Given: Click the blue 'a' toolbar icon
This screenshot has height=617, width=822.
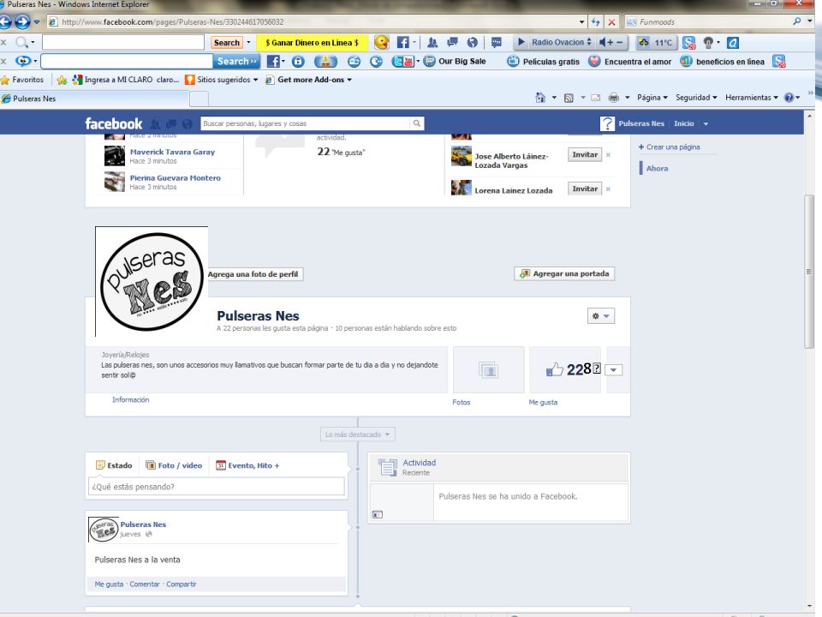Looking at the screenshot, I should pos(733,43).
